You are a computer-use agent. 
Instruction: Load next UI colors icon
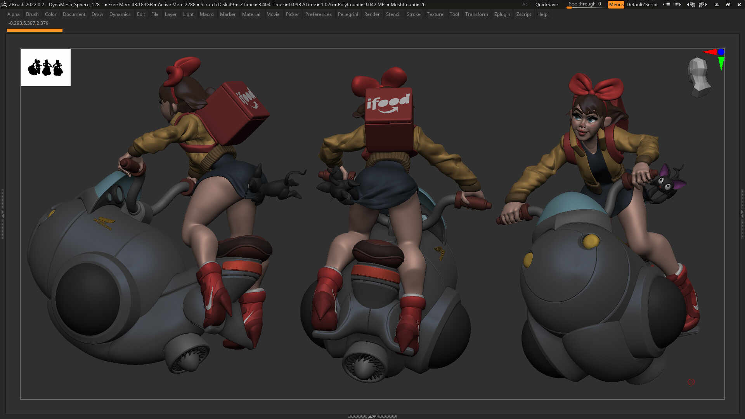(x=677, y=5)
